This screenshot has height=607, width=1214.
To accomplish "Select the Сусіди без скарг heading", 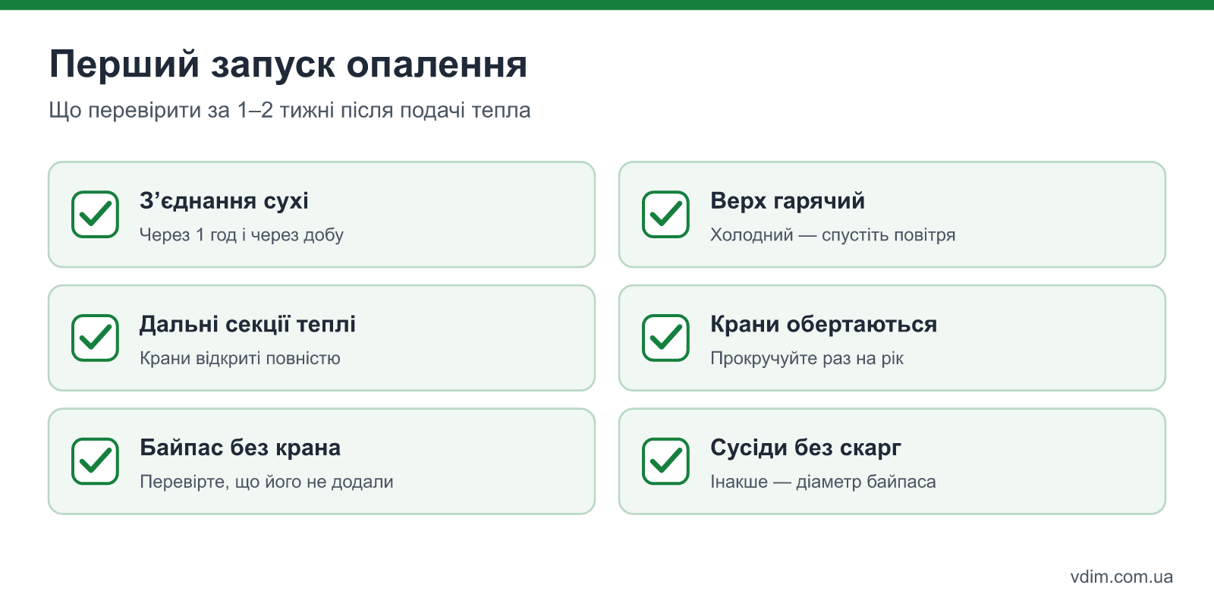I will coord(805,448).
